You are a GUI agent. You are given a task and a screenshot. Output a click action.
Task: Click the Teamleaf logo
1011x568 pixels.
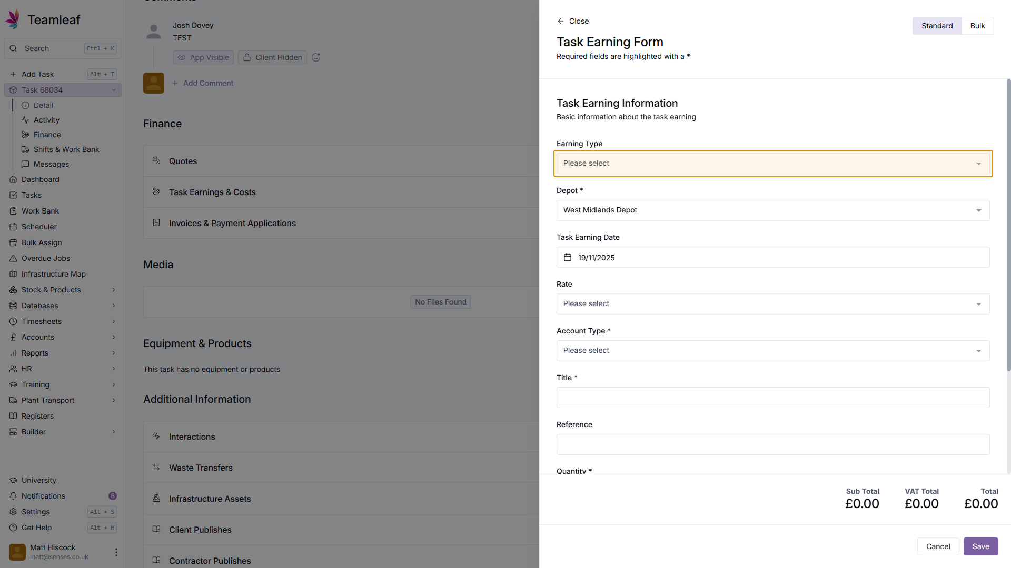[x=13, y=19]
